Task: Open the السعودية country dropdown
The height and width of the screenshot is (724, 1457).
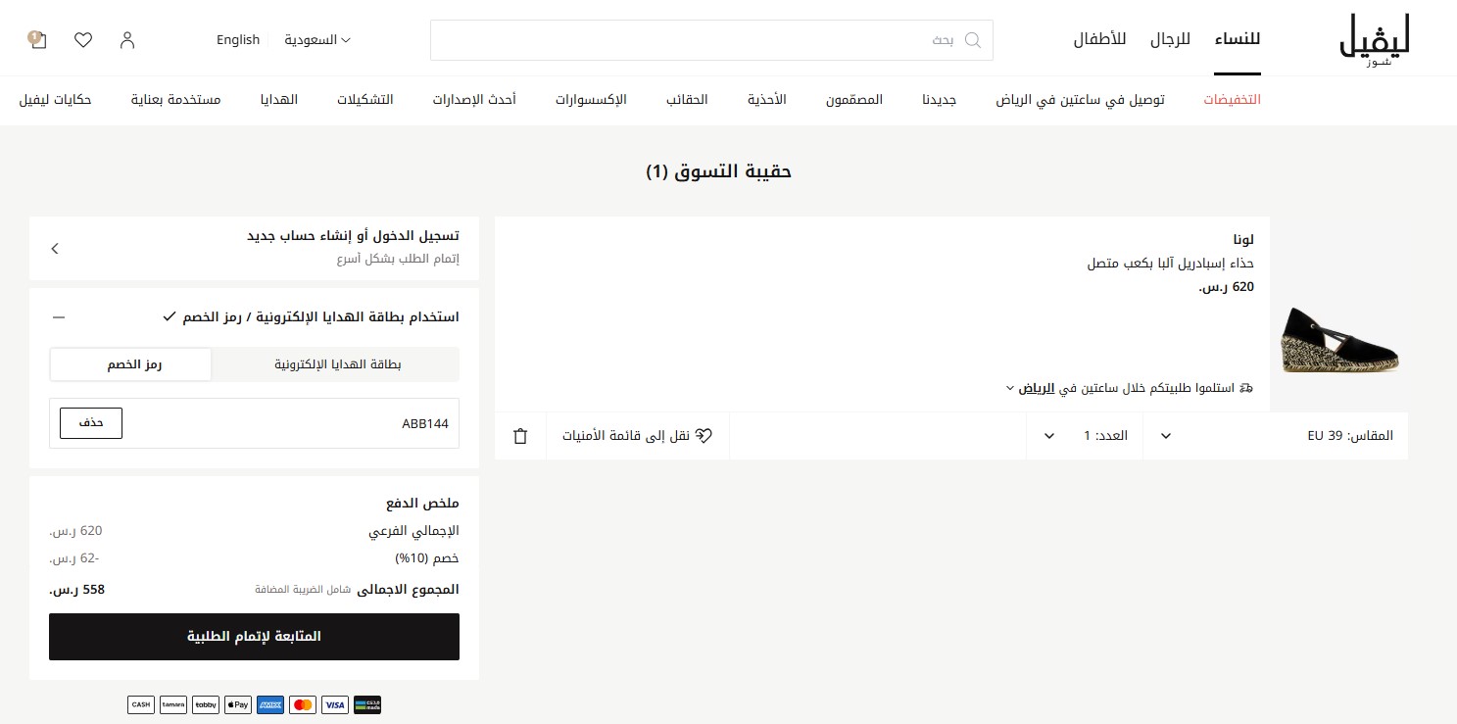Action: point(317,40)
